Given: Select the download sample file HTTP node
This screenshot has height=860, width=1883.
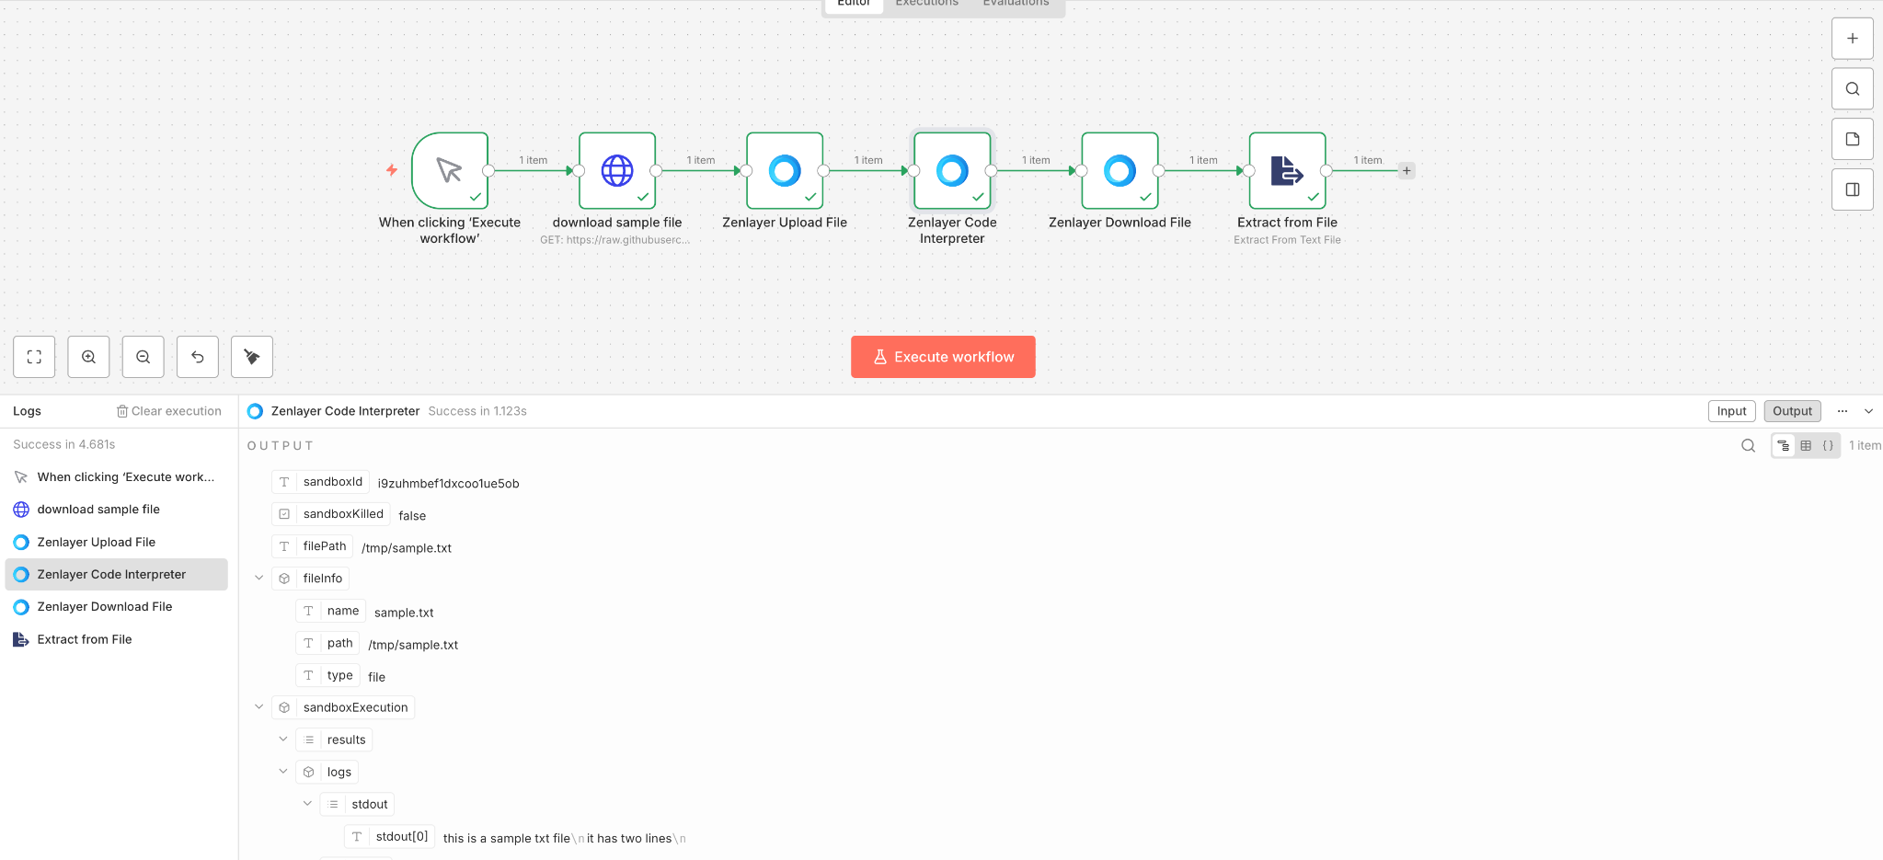Looking at the screenshot, I should pyautogui.click(x=617, y=170).
